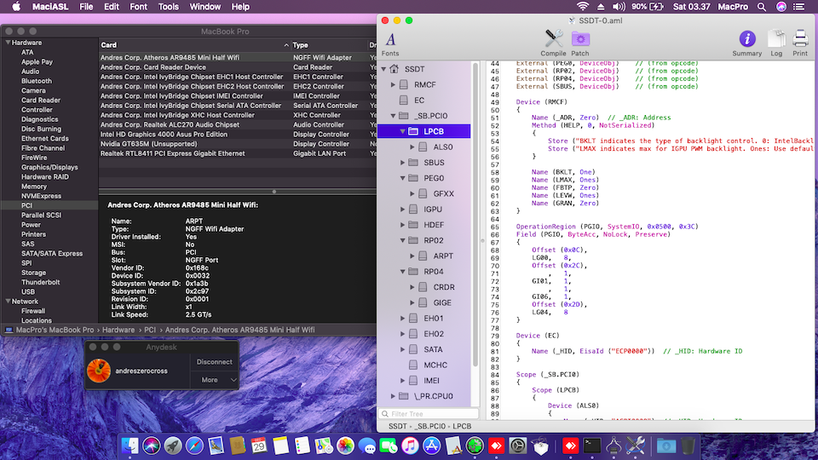
Task: Click the Apple menu logo
Action: pyautogui.click(x=16, y=7)
